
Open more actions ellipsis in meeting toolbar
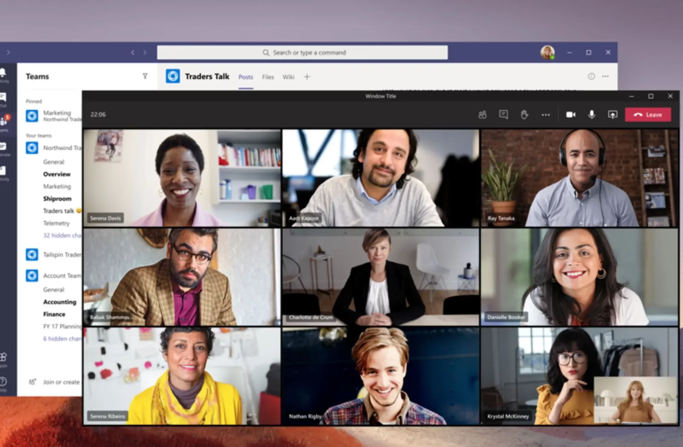pos(546,115)
